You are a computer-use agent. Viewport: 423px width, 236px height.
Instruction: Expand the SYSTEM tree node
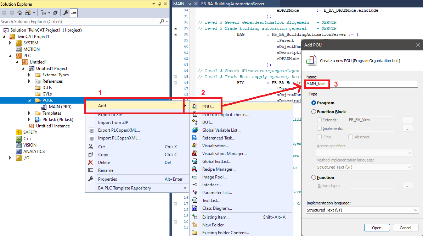(10, 43)
